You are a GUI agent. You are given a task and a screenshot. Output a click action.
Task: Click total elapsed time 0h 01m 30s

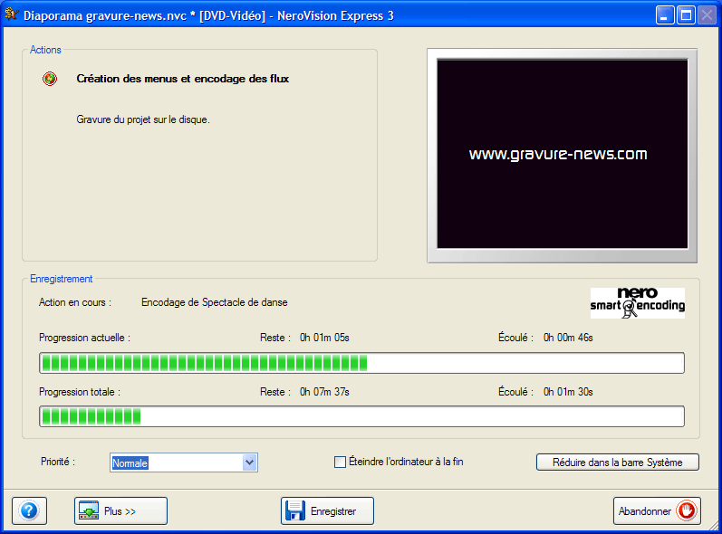click(x=568, y=392)
